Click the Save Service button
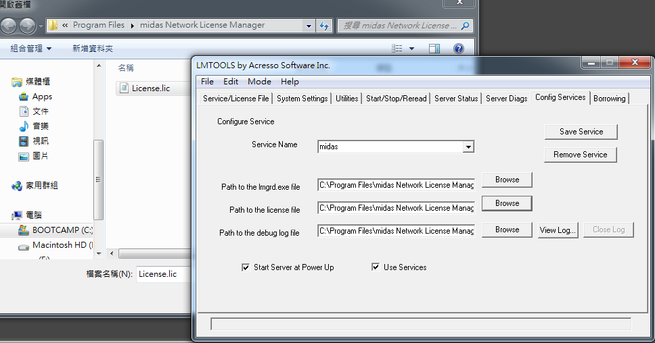Screen dimensions: 655x343 click(x=581, y=132)
